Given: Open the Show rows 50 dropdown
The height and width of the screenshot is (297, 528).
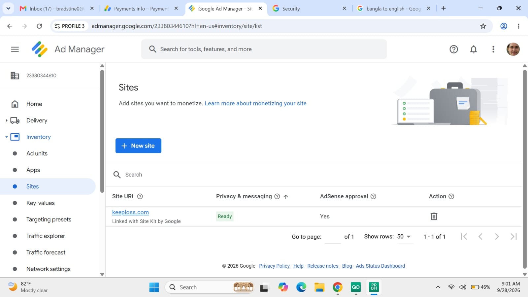Looking at the screenshot, I should pyautogui.click(x=405, y=236).
